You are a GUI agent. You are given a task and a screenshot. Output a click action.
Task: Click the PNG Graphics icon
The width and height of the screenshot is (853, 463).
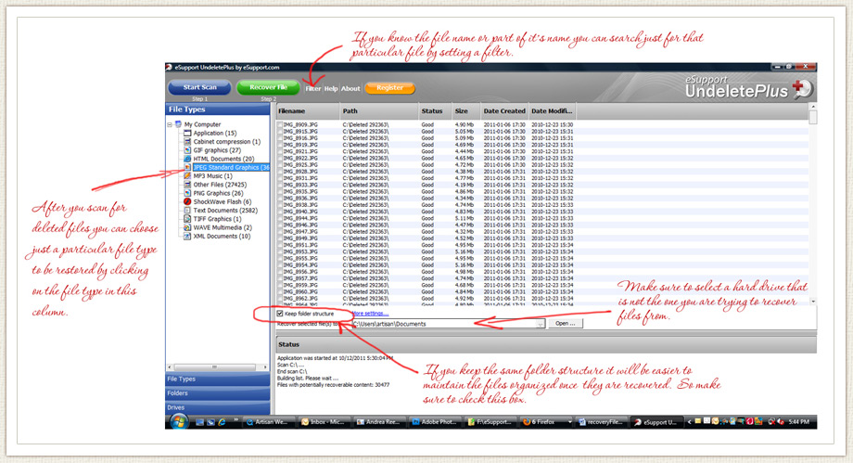[x=187, y=193]
